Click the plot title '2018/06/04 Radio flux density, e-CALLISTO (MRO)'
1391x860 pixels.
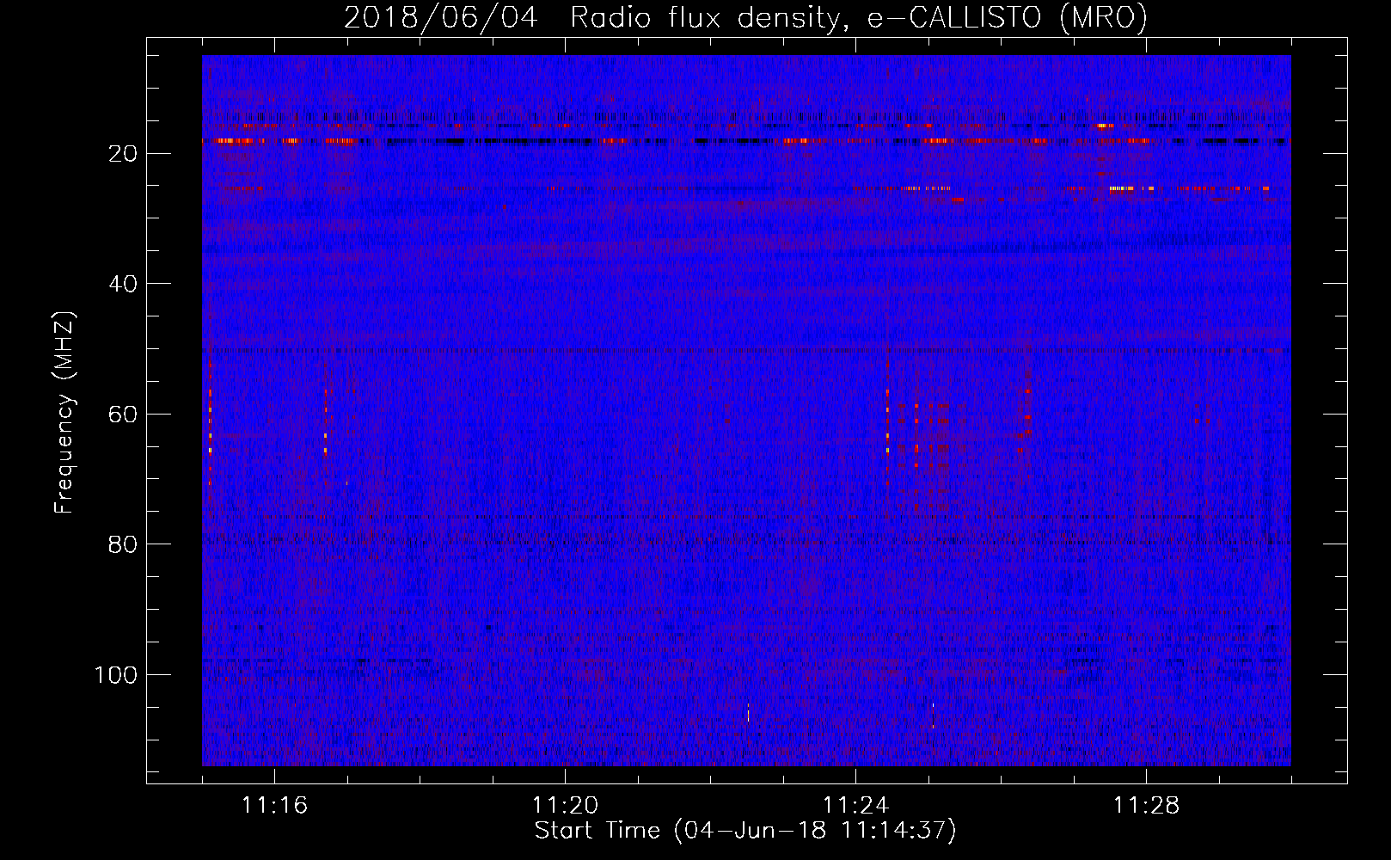click(x=745, y=17)
